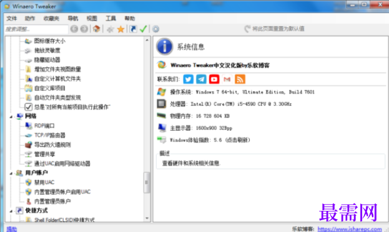Click the tree scrollbar up arrow
389x232 pixels.
pos(147,40)
